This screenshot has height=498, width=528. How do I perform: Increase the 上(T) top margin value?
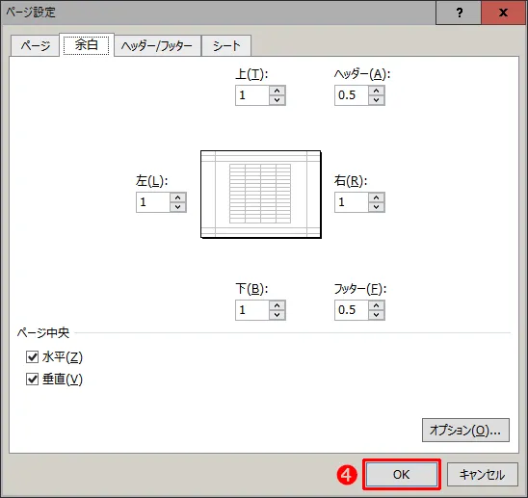277,91
